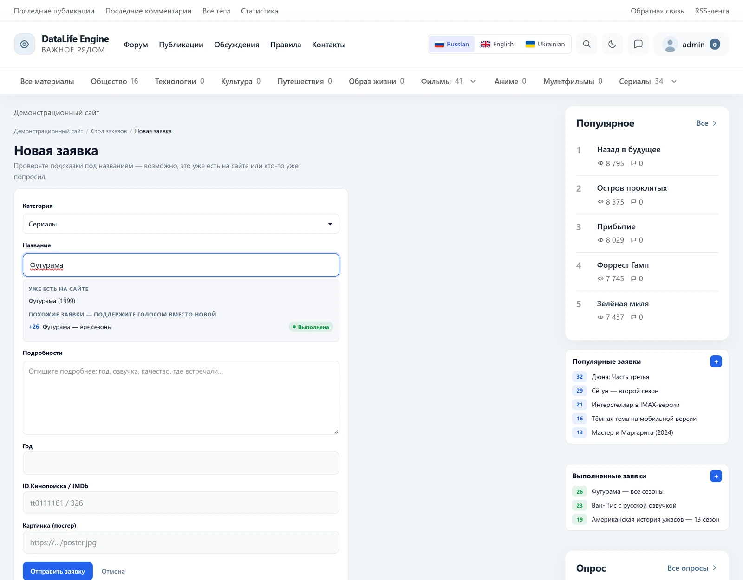Switch language to Ukrainian flag button
Screen dimensions: 743x580
pos(545,44)
